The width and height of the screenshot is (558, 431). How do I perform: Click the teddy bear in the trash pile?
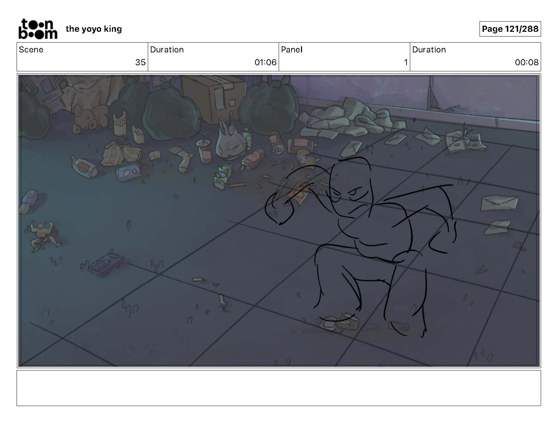point(85,117)
